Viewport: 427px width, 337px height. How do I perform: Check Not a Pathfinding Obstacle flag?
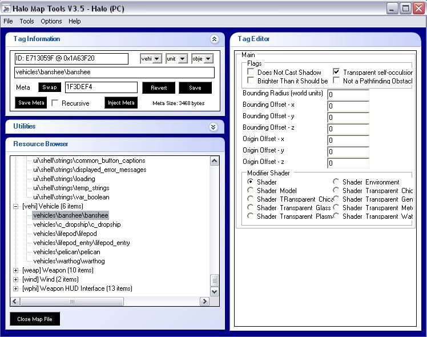336,81
